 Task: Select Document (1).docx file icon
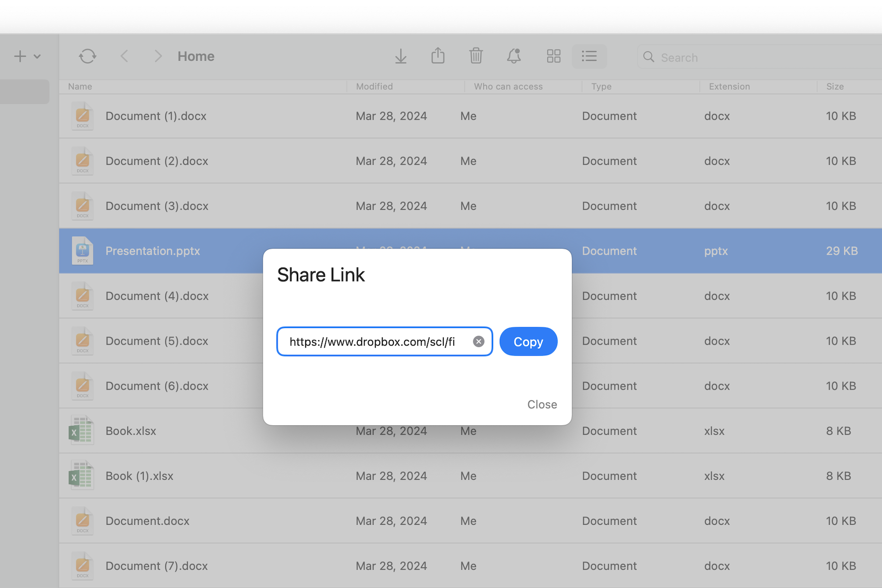click(x=82, y=116)
